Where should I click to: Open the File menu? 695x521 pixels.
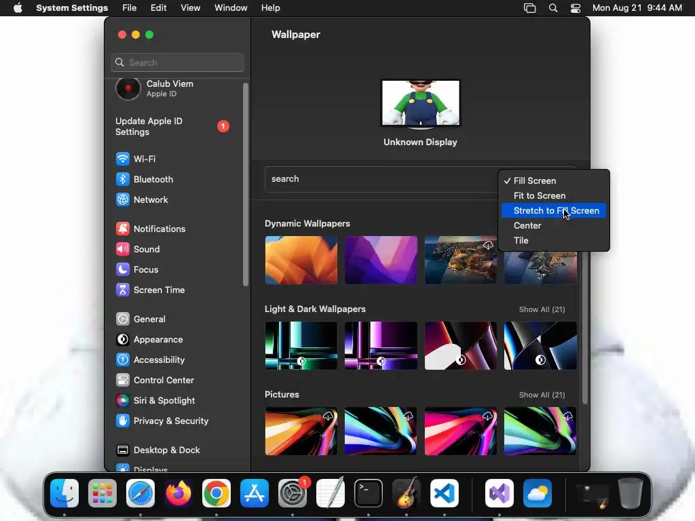[130, 8]
